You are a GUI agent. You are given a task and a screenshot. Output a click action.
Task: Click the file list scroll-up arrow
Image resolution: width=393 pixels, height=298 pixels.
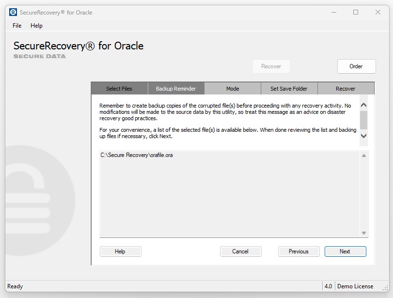364,156
